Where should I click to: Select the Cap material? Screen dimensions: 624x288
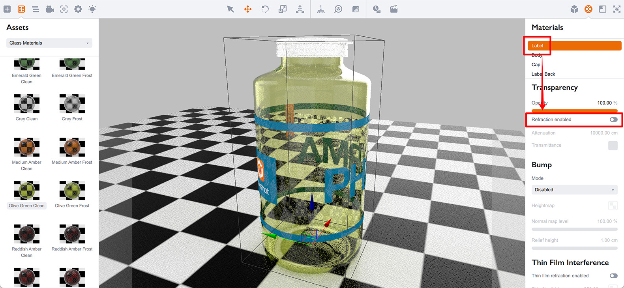(x=536, y=65)
